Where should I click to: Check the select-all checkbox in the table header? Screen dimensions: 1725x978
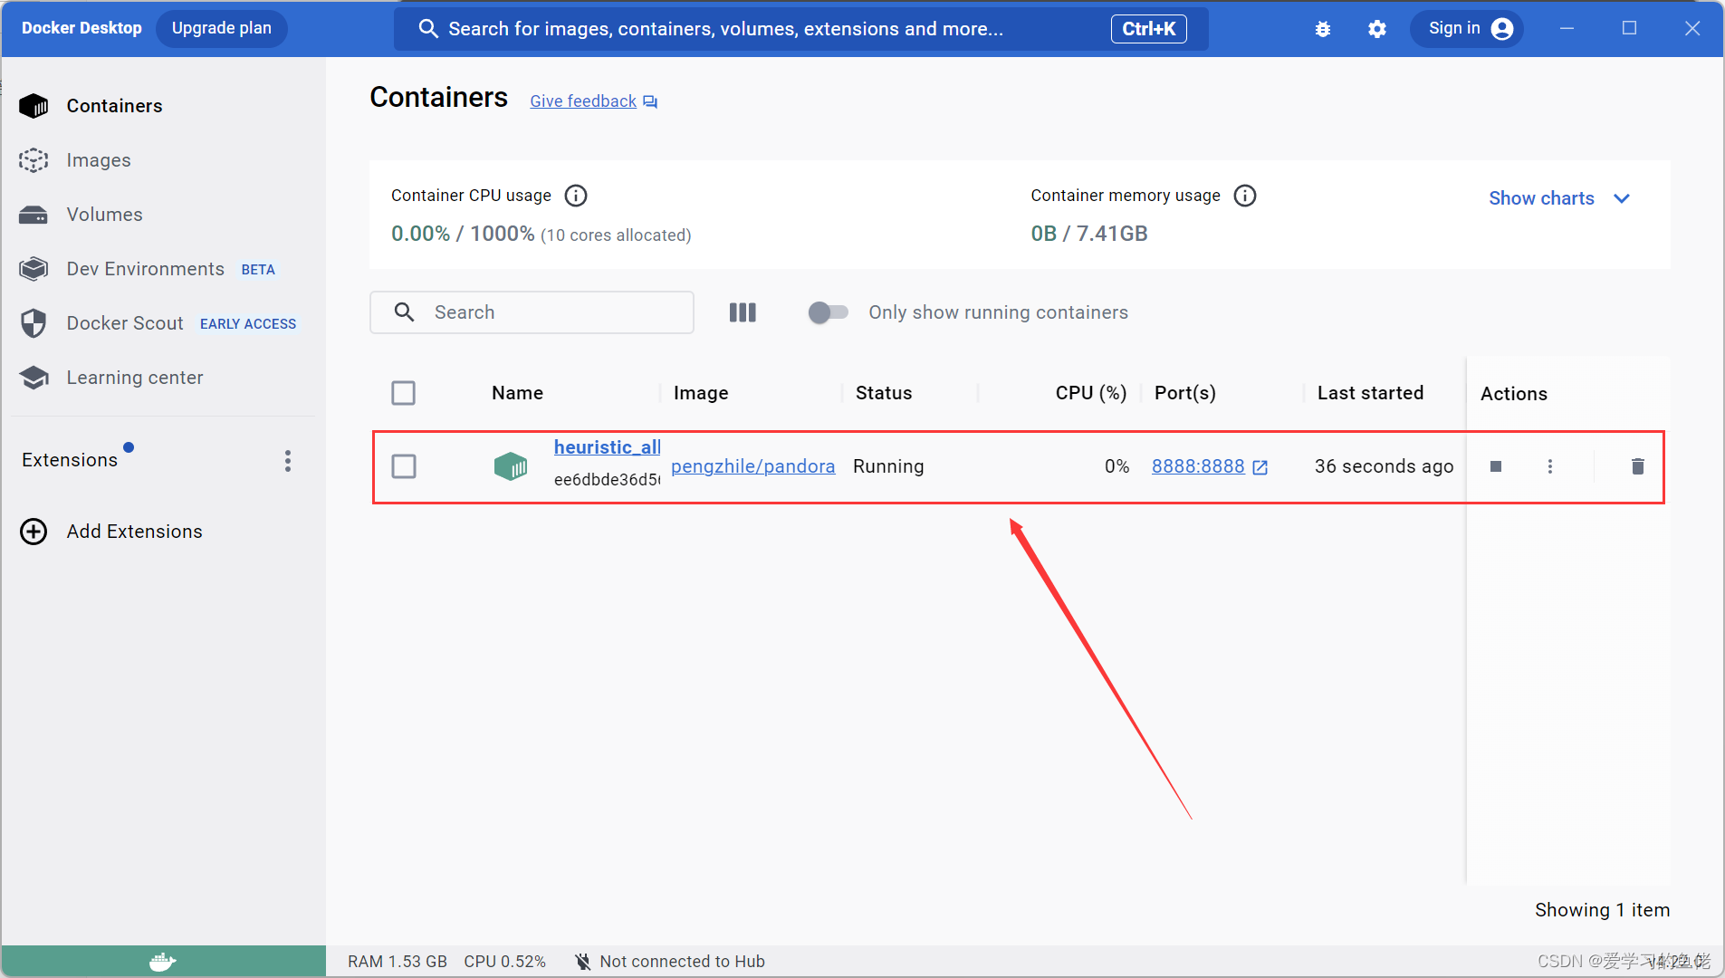403,393
